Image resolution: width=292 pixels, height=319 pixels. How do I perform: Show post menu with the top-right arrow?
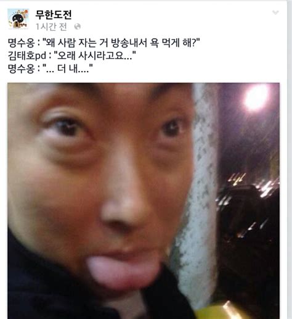tap(275, 13)
